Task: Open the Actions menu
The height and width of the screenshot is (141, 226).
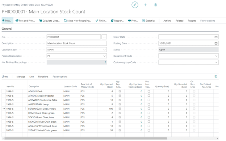Action: click(x=167, y=21)
